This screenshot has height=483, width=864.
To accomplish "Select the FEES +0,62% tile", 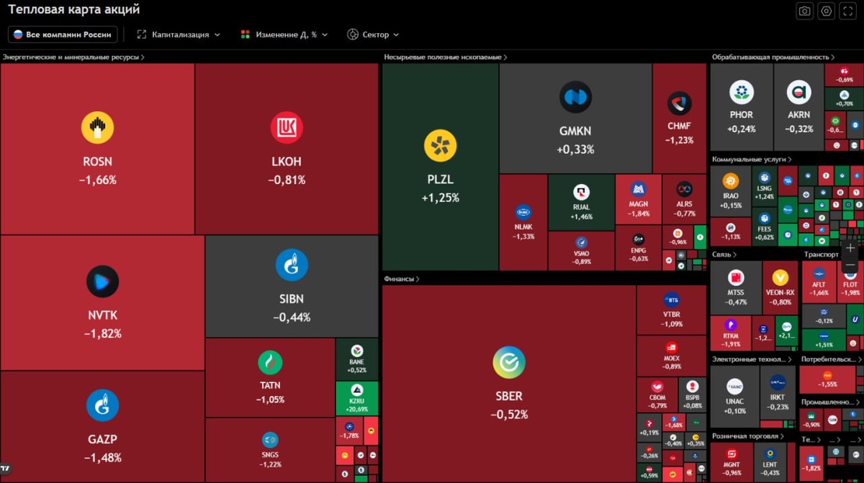I will (765, 227).
